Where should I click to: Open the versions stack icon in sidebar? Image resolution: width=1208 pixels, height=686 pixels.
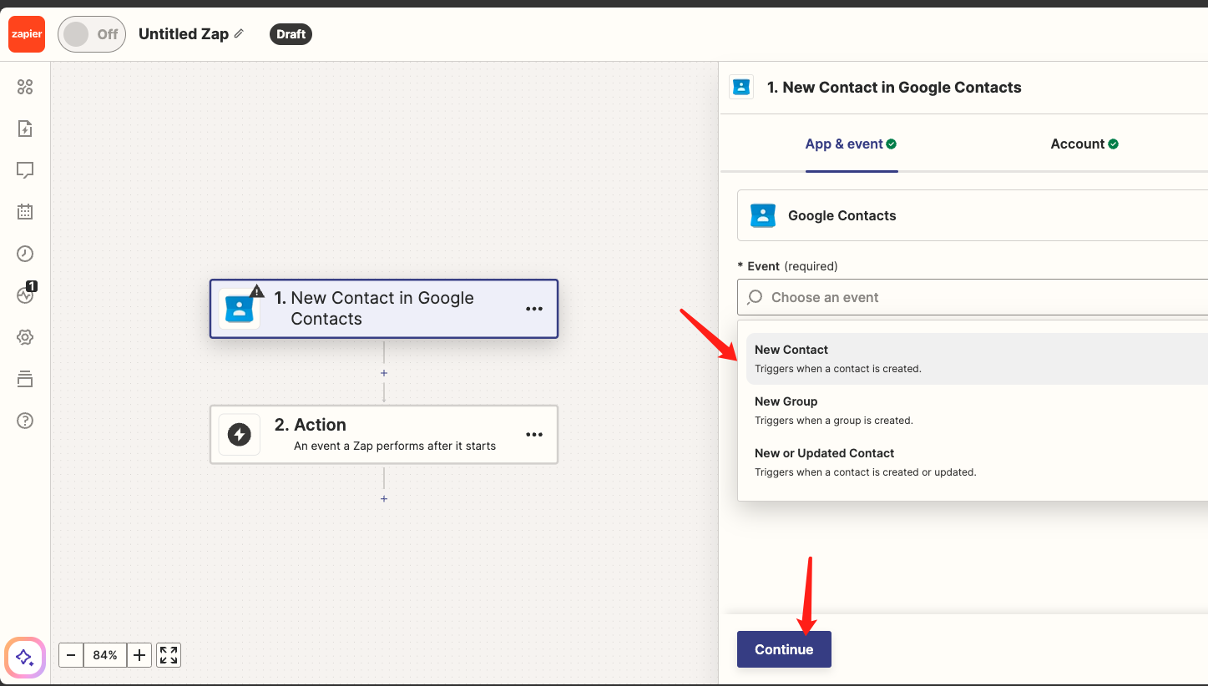25,379
